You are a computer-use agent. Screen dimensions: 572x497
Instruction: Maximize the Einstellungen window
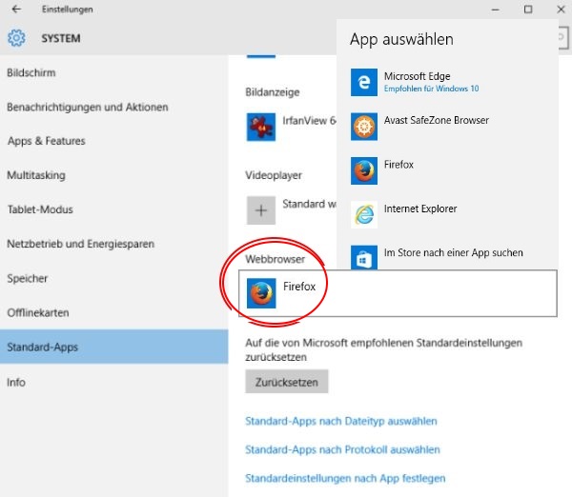pos(528,10)
